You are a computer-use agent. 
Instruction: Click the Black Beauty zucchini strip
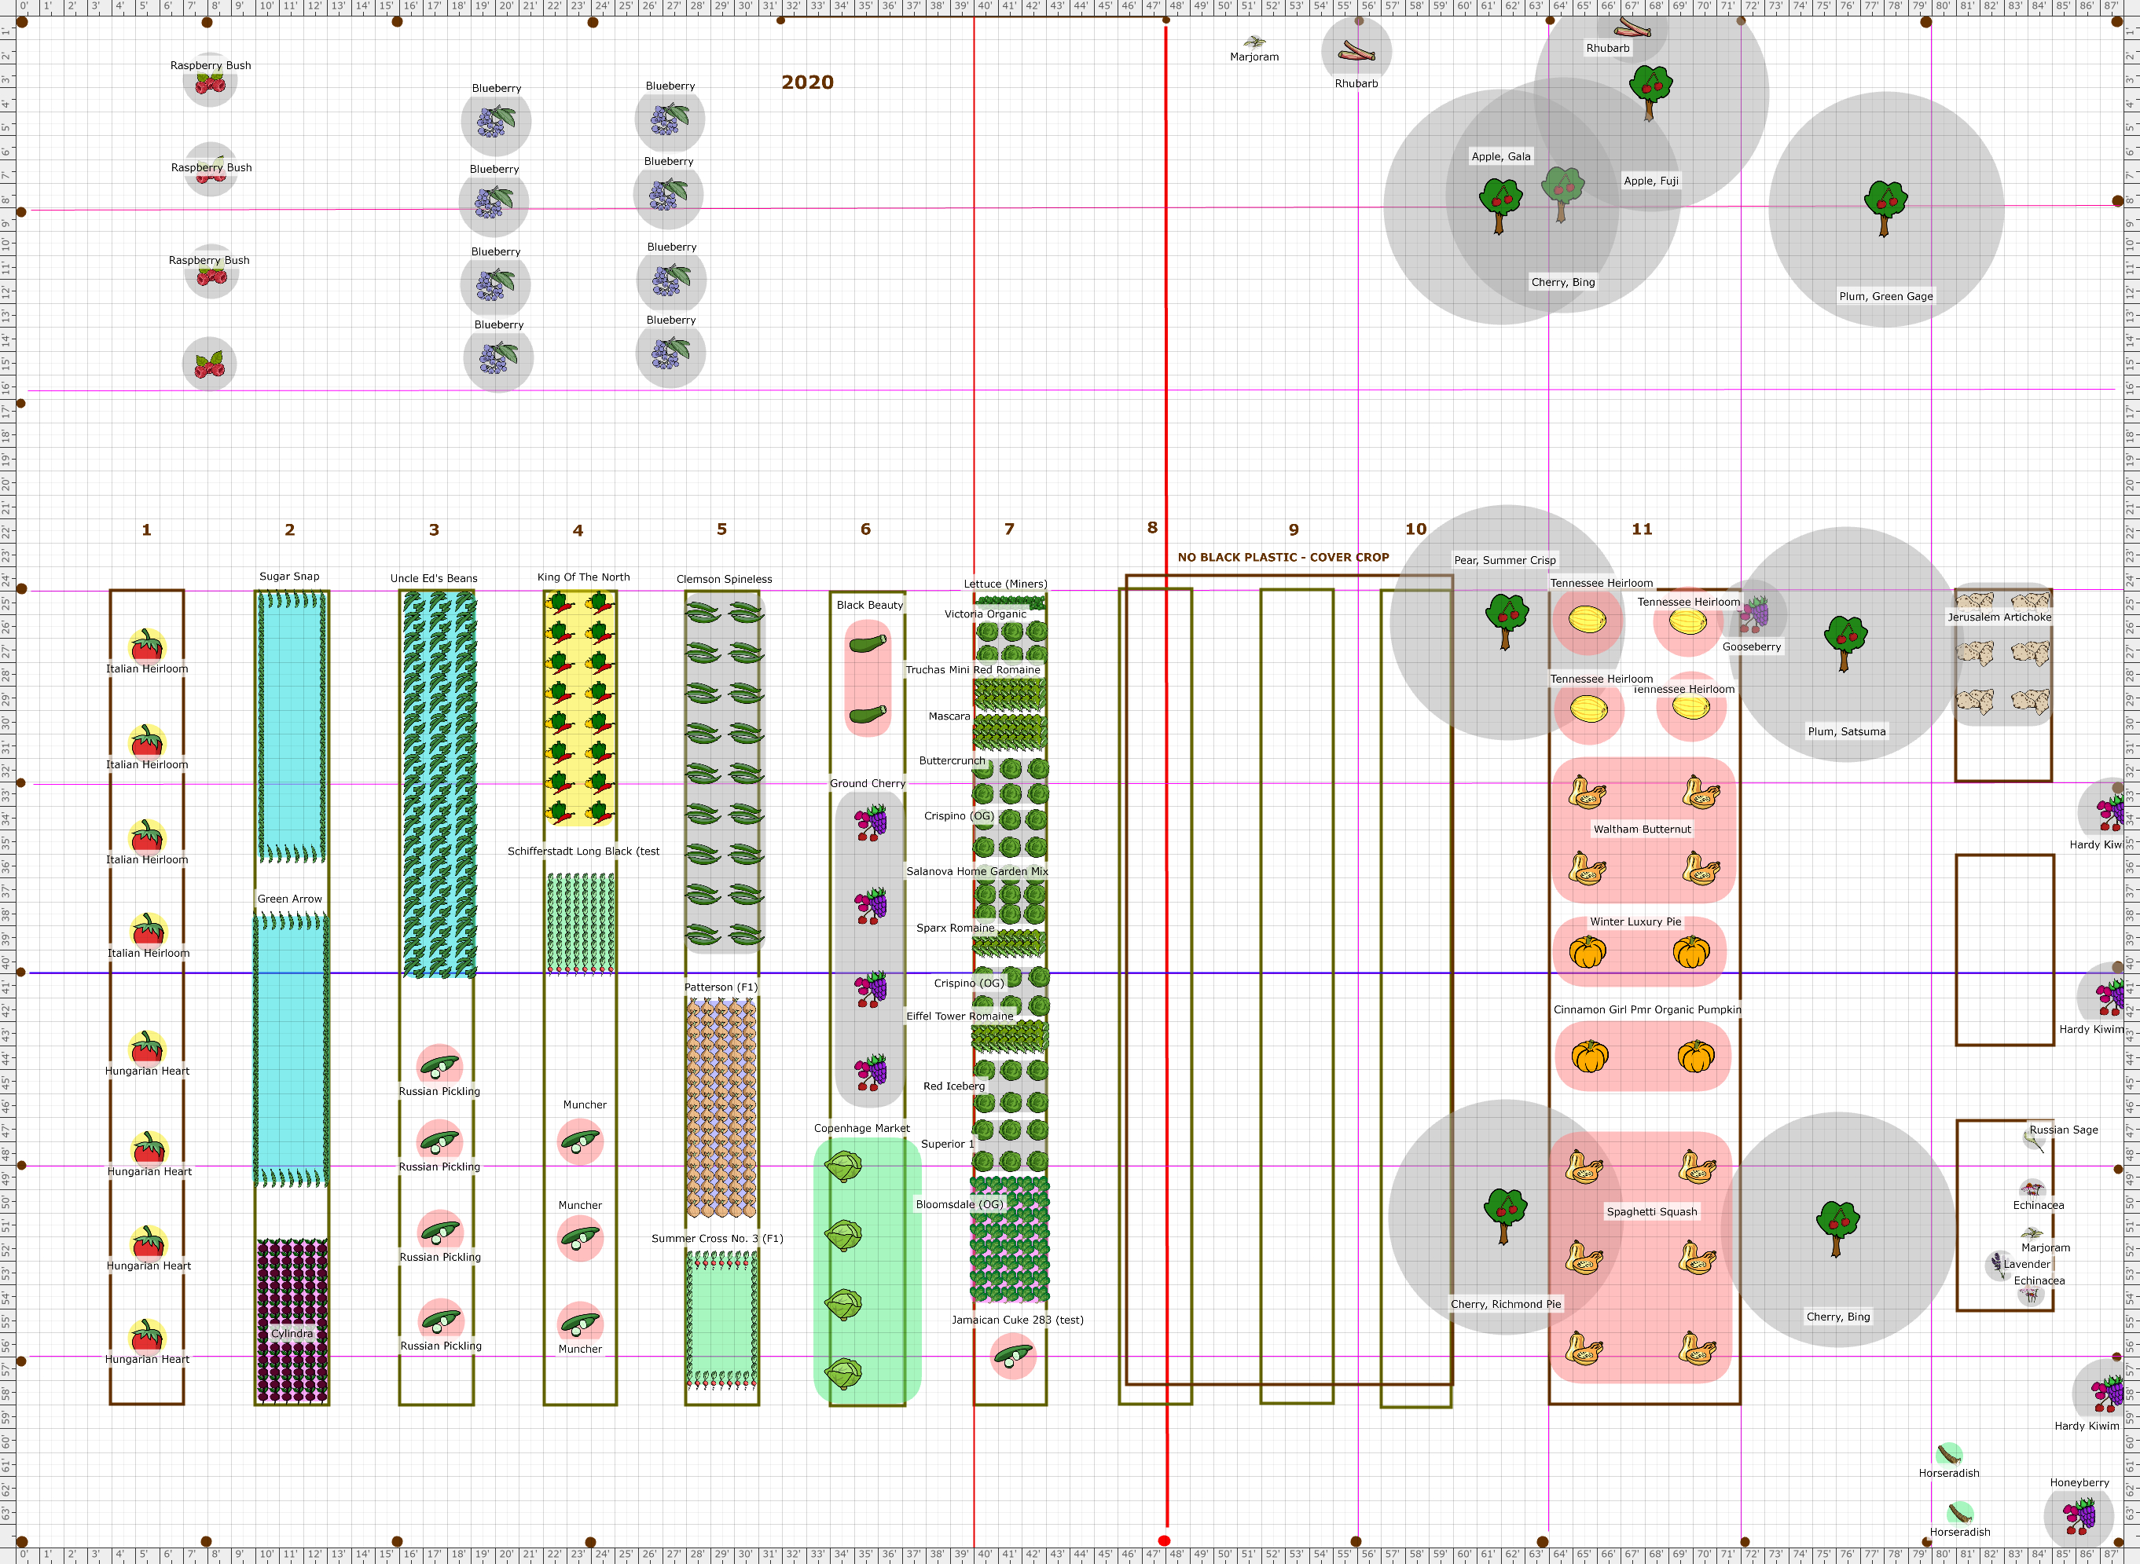[868, 678]
